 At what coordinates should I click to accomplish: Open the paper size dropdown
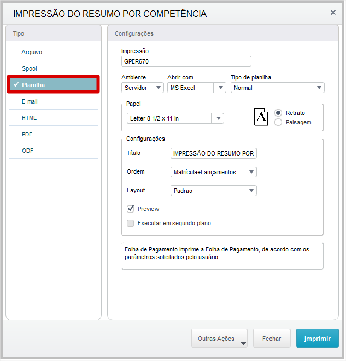175,118
